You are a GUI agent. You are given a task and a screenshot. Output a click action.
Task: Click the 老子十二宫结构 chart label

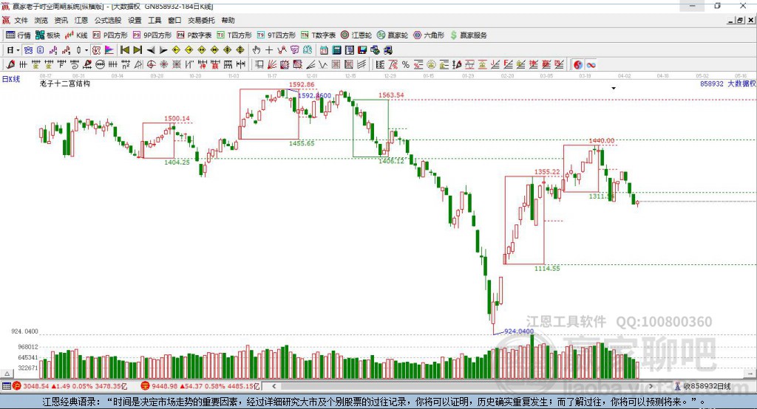coord(65,83)
